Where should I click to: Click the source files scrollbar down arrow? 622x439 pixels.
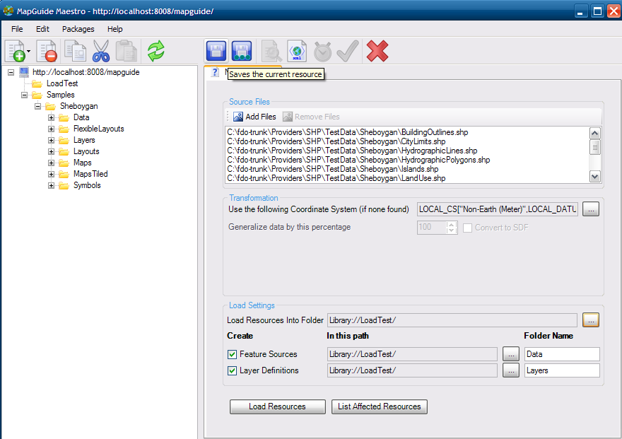[x=594, y=177]
